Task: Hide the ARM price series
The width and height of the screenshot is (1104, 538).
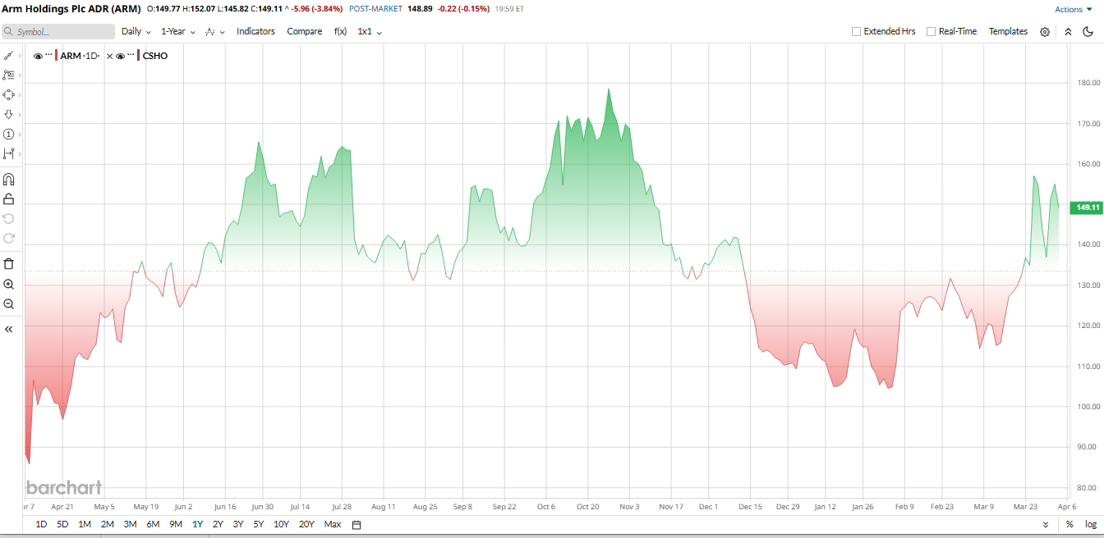Action: [x=38, y=56]
